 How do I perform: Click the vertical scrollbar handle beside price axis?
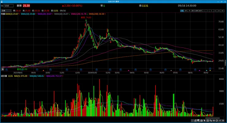[x=225, y=63]
